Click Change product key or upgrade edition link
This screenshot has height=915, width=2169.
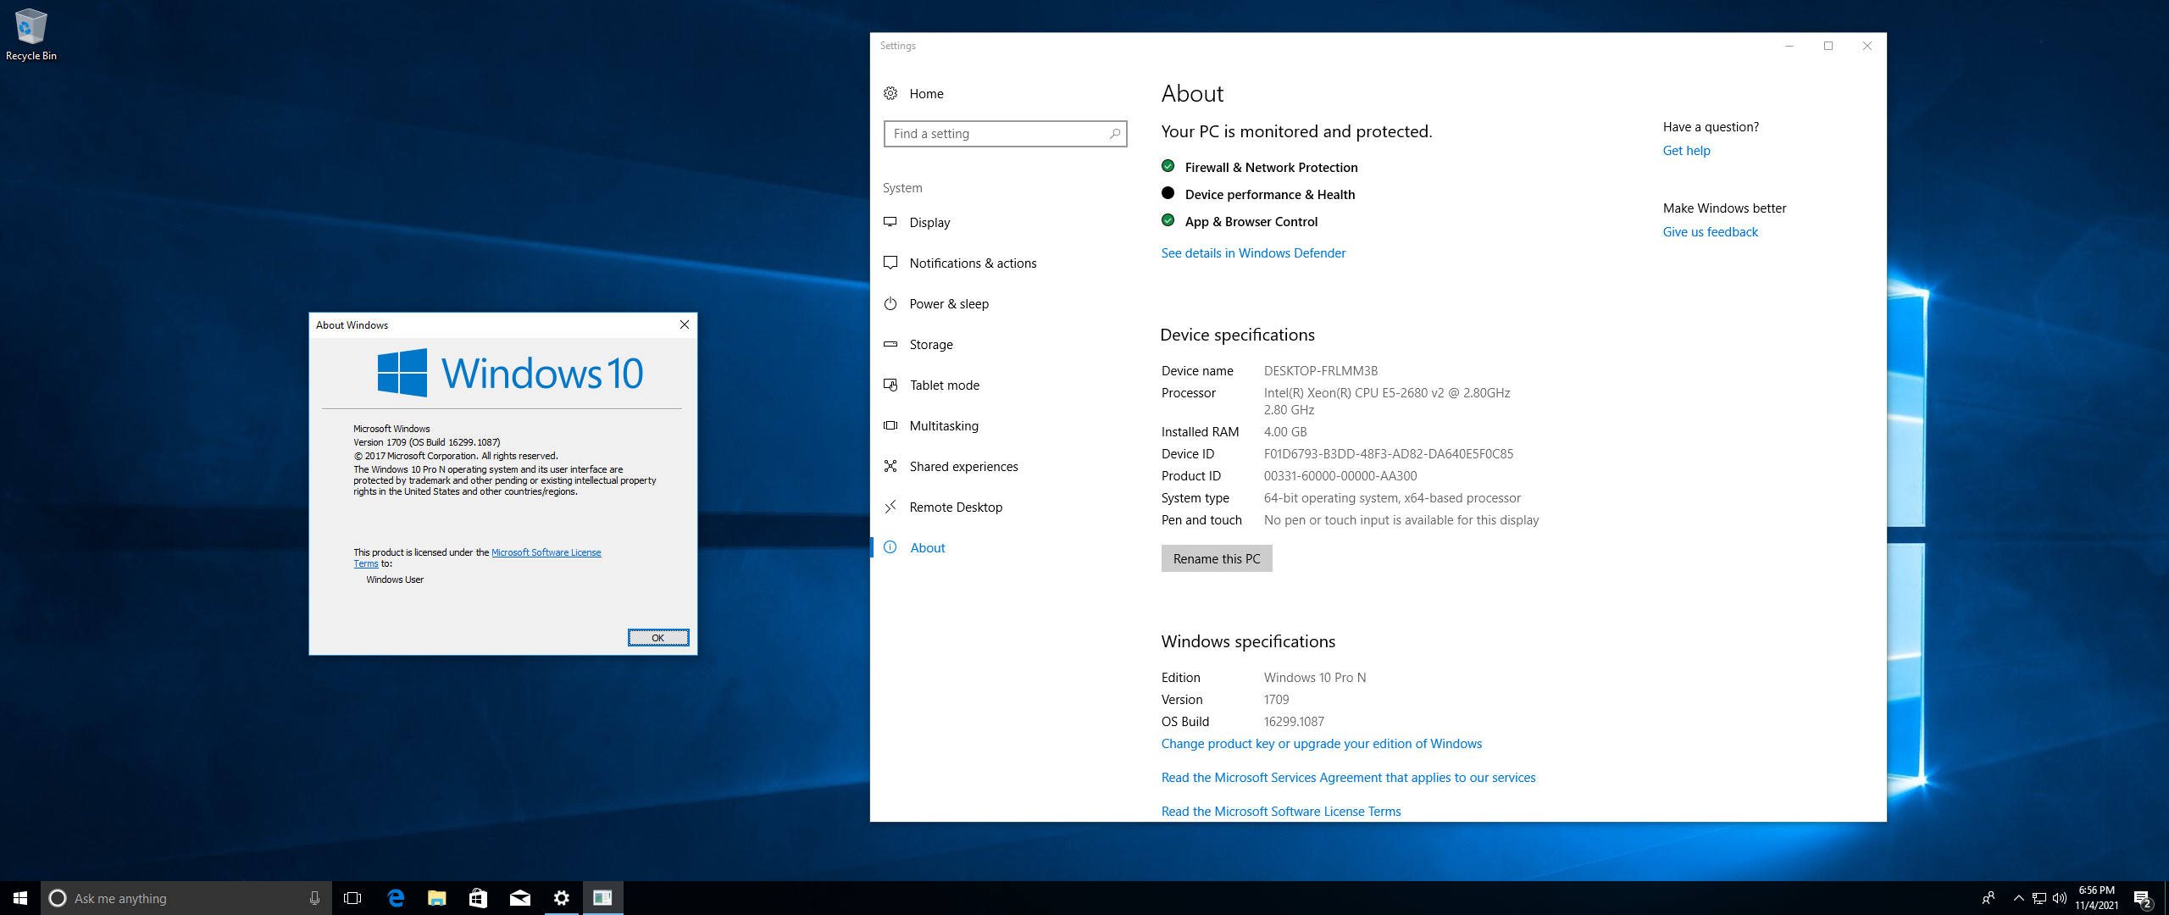(1321, 743)
